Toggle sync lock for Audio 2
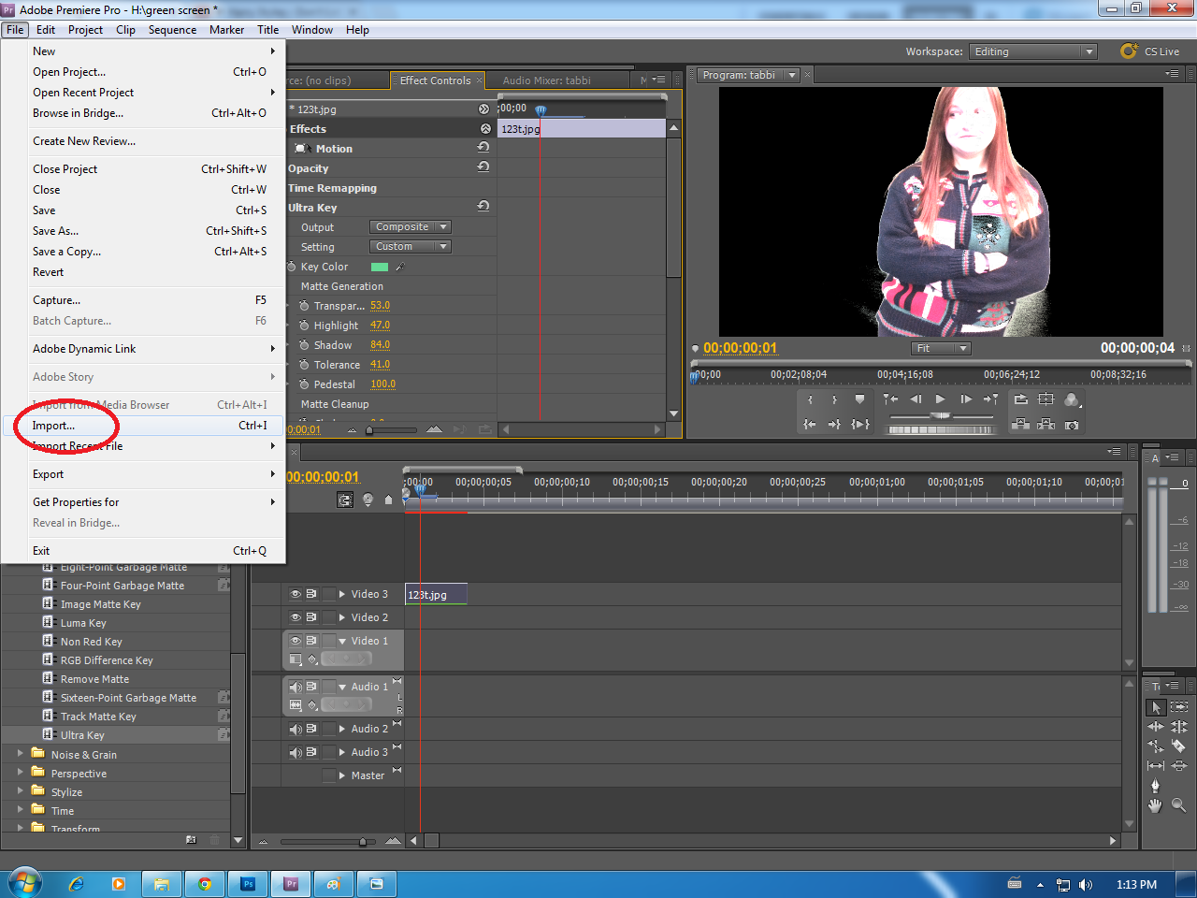 [311, 729]
